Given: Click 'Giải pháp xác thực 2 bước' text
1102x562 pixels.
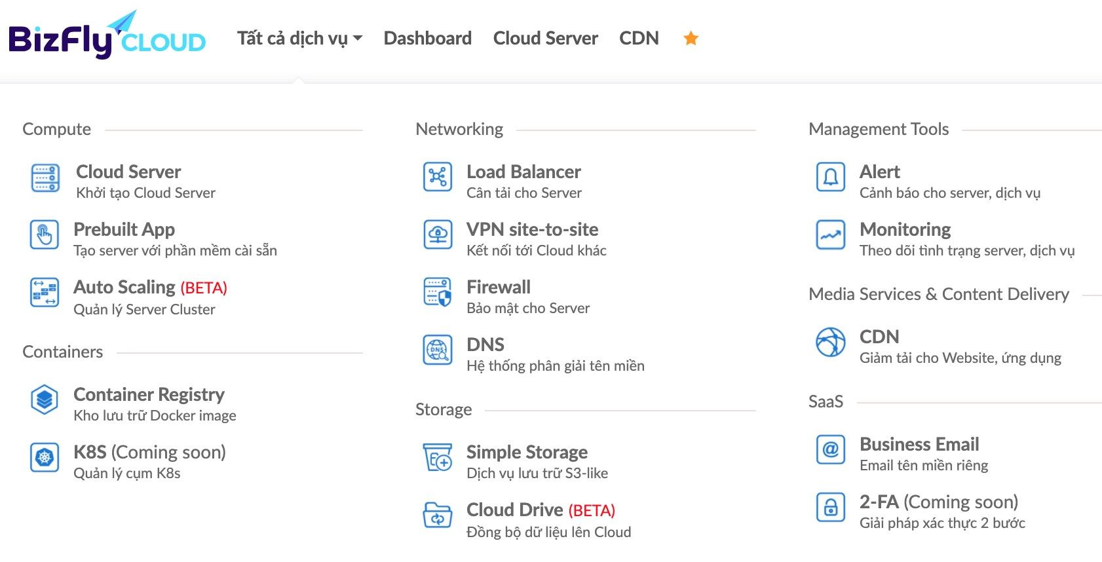Looking at the screenshot, I should point(942,523).
